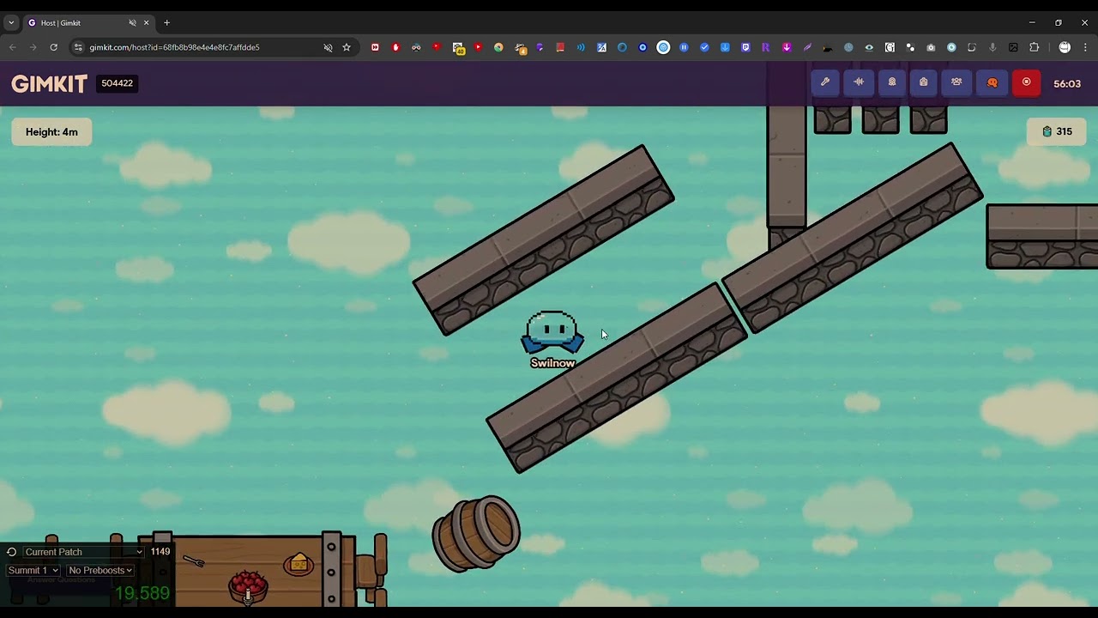Click the browser back arrow

[x=12, y=47]
